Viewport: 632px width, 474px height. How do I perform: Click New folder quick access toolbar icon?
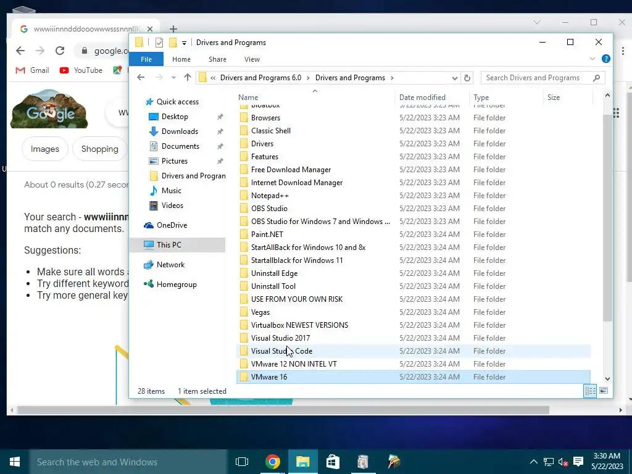coord(173,43)
